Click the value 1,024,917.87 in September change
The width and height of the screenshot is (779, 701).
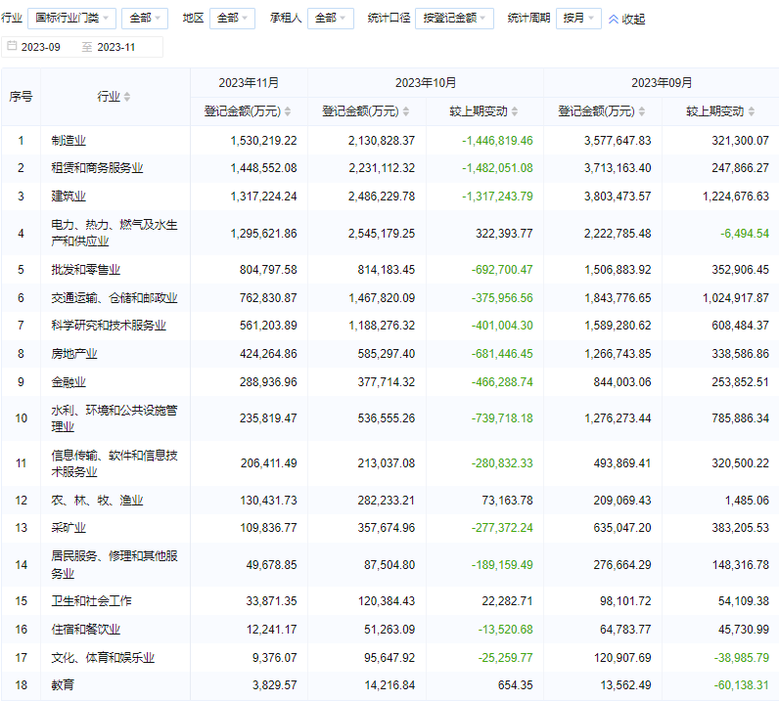pos(736,298)
